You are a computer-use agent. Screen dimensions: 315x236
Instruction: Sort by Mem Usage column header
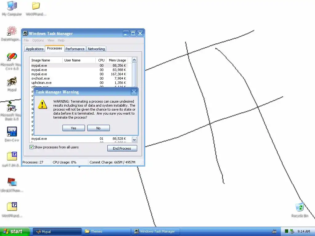click(x=117, y=60)
